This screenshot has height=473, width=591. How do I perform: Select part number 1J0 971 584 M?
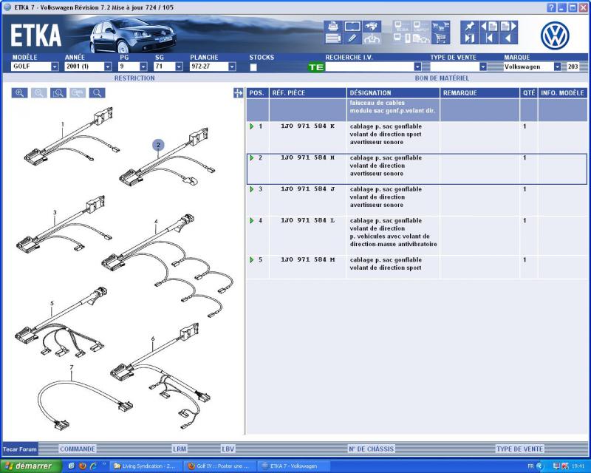[307, 259]
